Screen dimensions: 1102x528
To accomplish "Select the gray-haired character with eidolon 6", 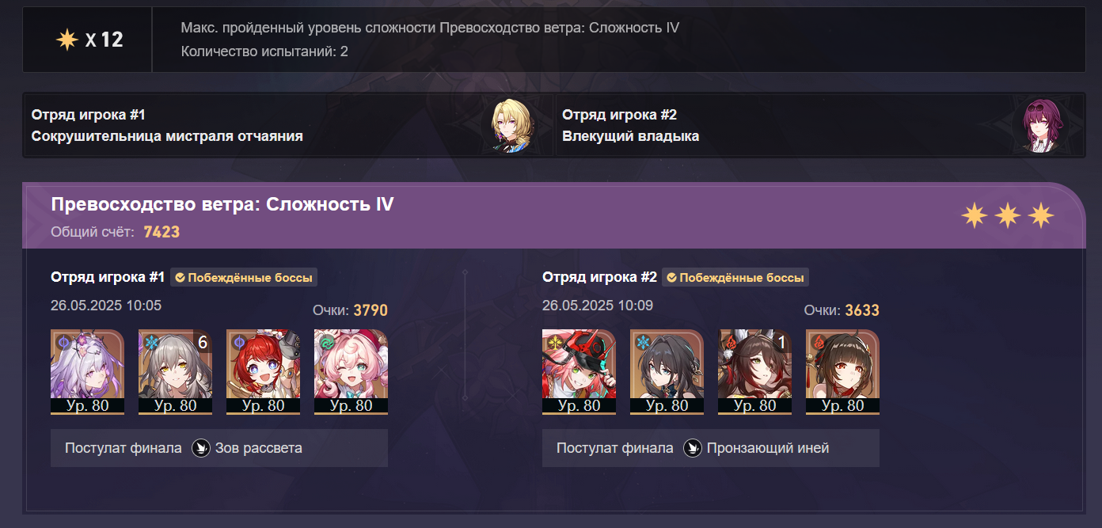I will coord(175,371).
